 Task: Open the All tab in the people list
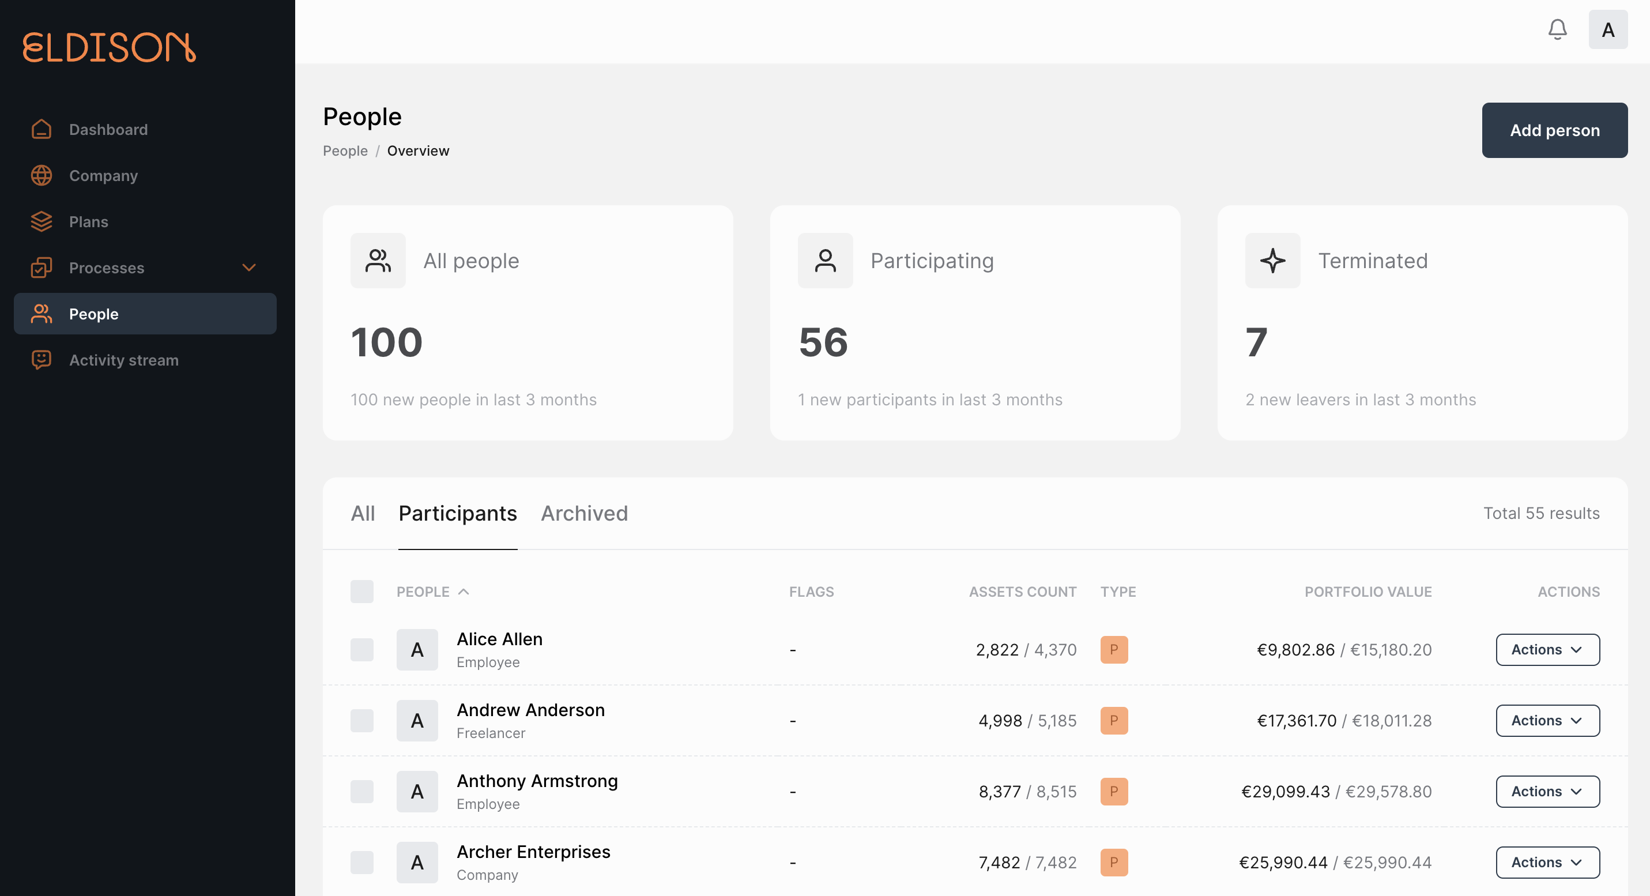point(363,513)
